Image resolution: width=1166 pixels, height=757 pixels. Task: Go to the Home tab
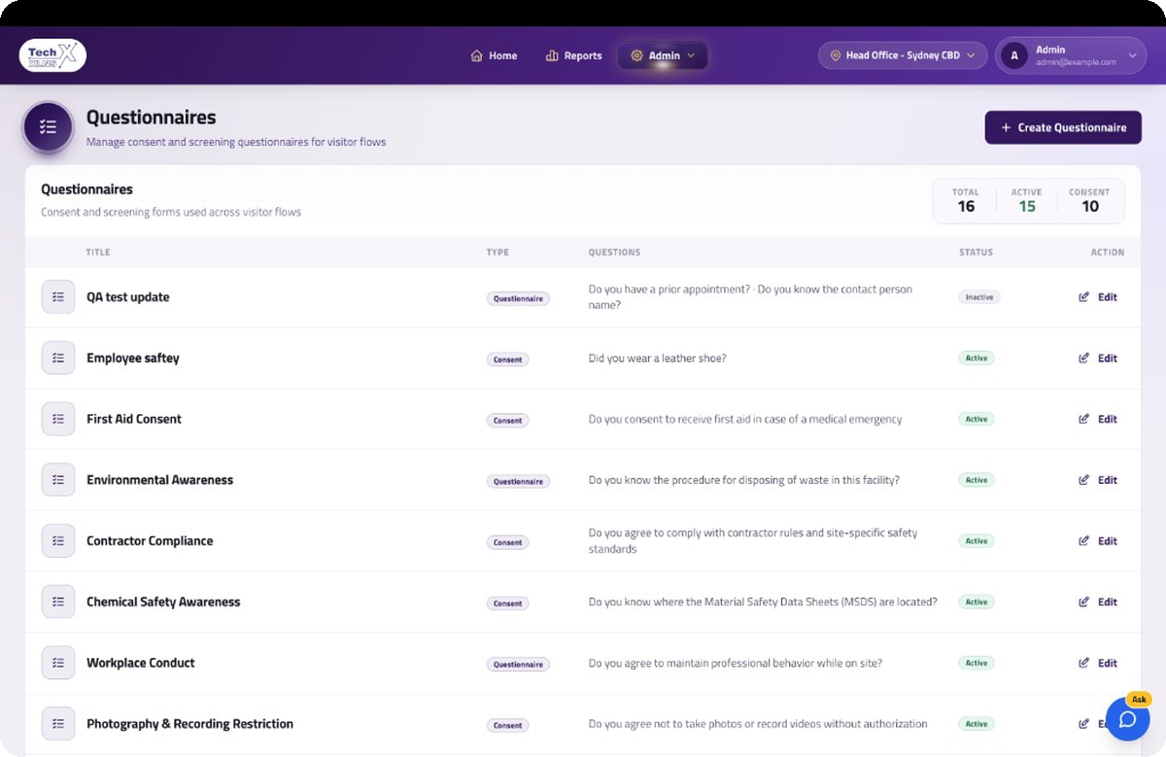(494, 55)
